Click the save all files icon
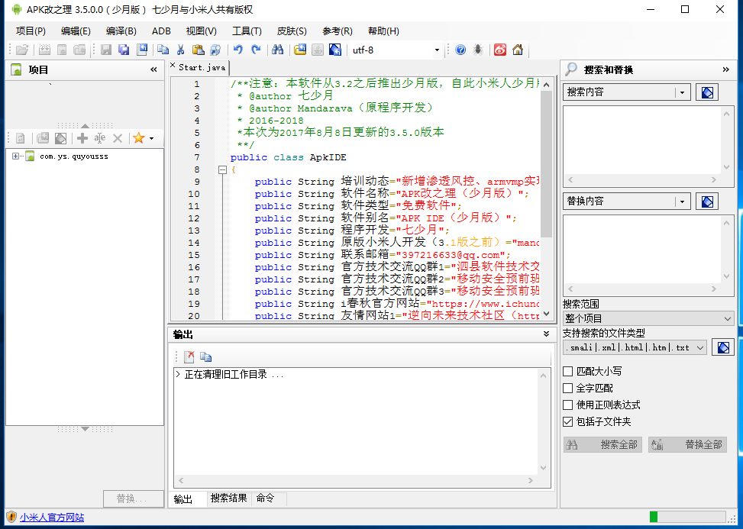 click(124, 50)
